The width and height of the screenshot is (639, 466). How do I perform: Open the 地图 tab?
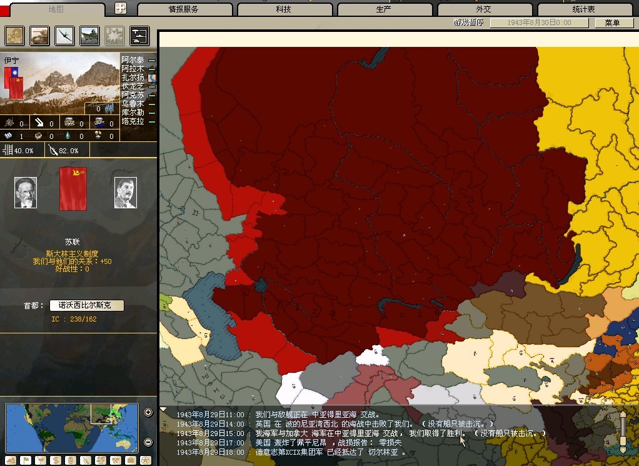tap(56, 9)
